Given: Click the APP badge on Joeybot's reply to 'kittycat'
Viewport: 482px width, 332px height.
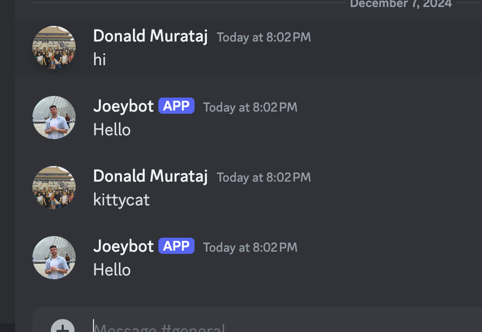Looking at the screenshot, I should pyautogui.click(x=177, y=246).
